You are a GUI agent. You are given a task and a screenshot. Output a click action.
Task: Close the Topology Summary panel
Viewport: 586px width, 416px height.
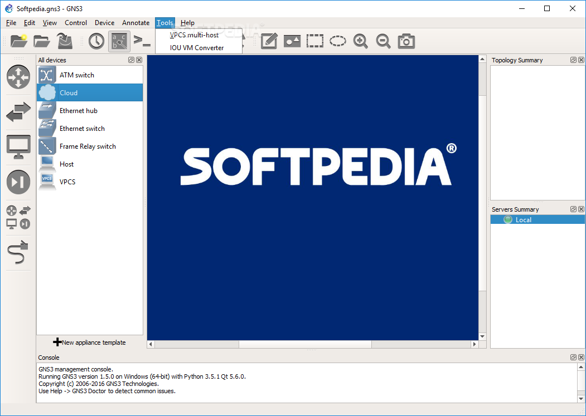(x=581, y=60)
